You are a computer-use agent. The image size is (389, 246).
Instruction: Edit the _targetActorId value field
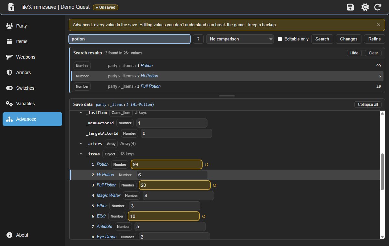click(x=176, y=133)
